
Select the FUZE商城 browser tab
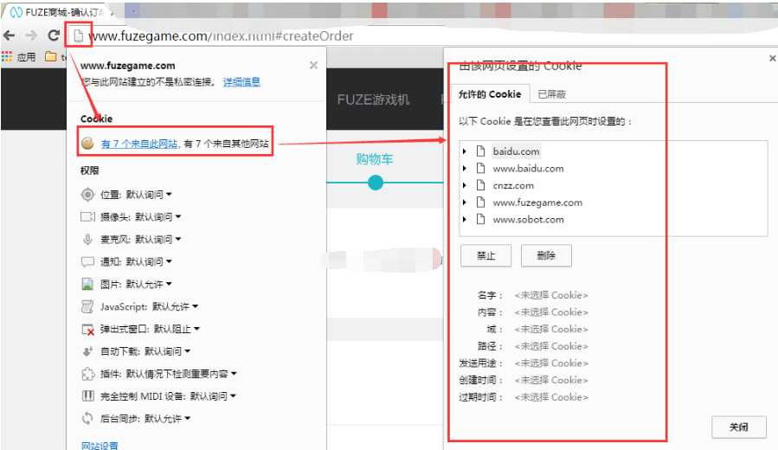(x=59, y=12)
